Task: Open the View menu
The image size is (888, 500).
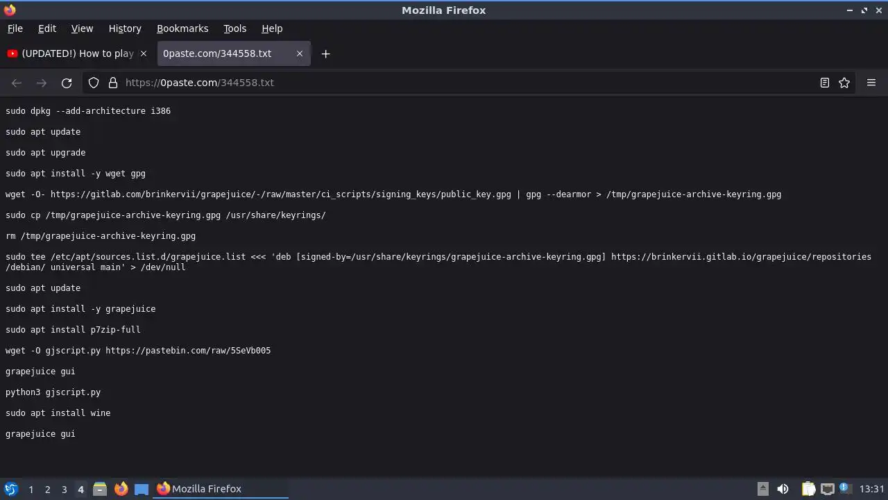Action: pyautogui.click(x=82, y=28)
